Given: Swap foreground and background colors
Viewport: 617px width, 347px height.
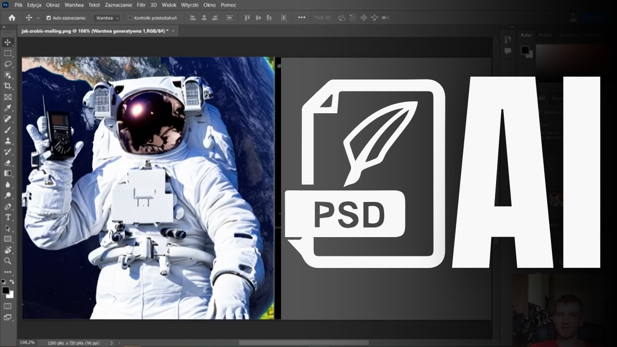Looking at the screenshot, I should click(12, 281).
